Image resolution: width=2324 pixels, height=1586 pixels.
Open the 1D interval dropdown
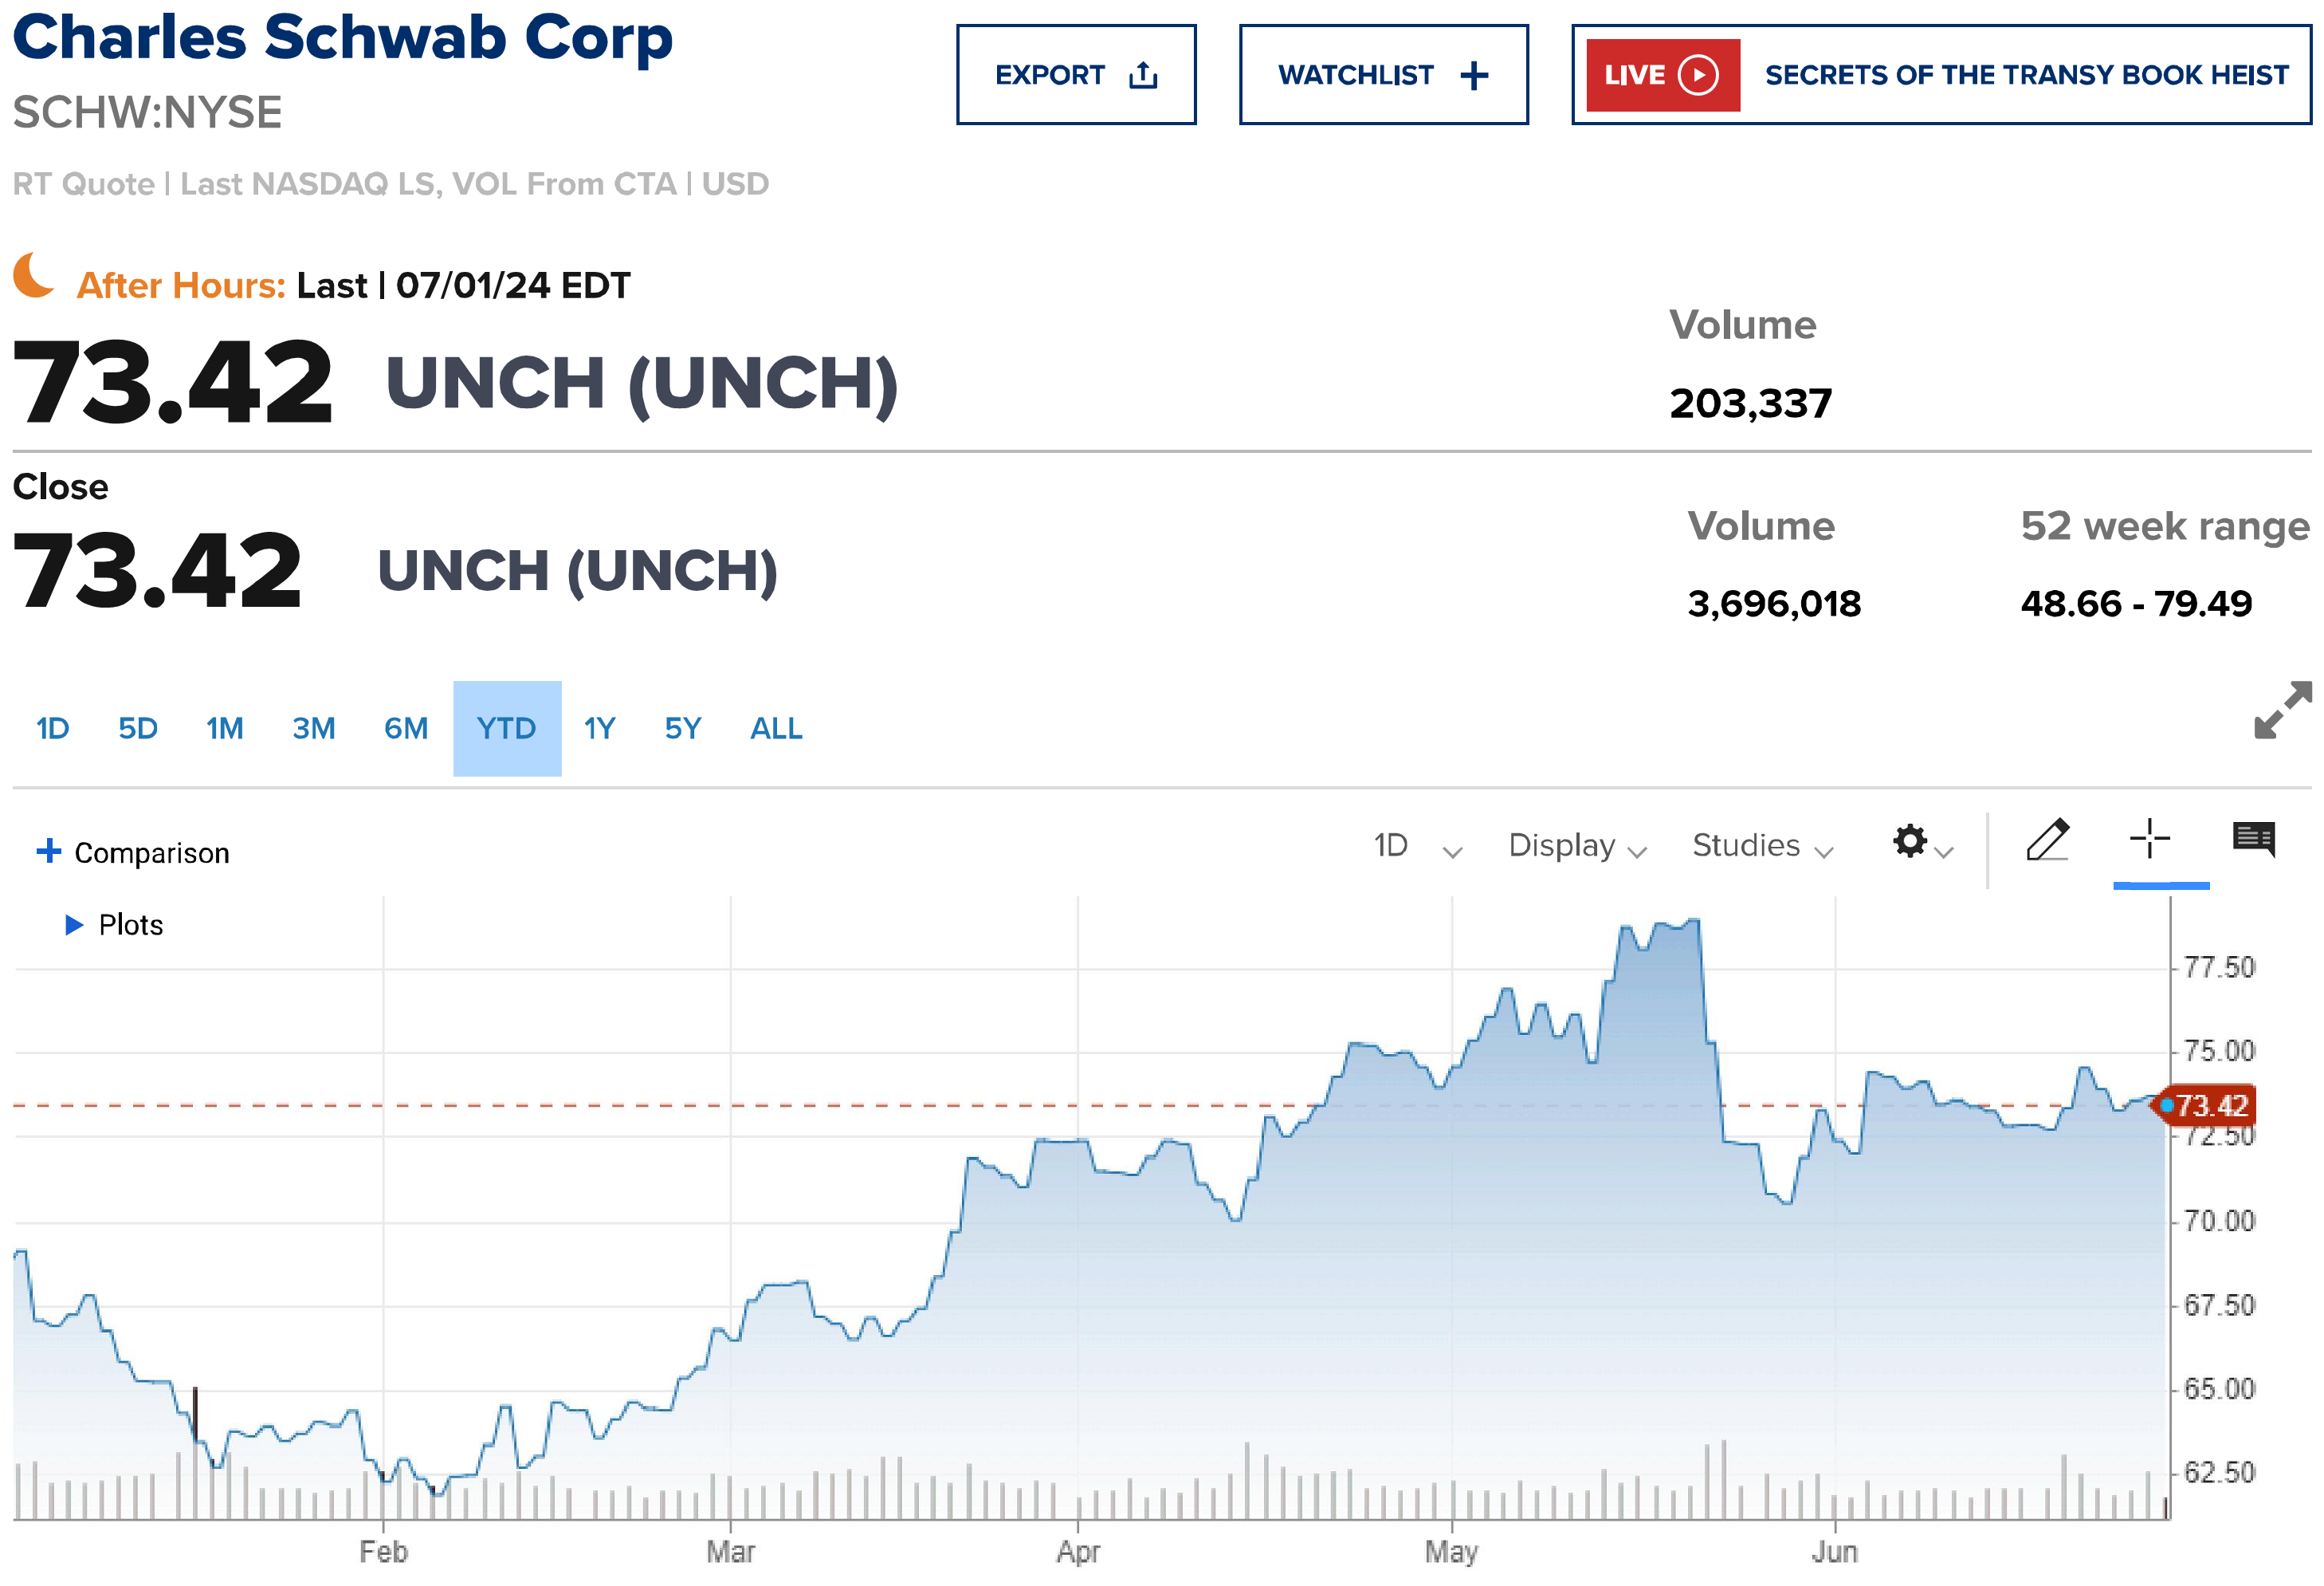[1416, 847]
